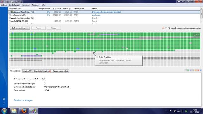Check the box for CANON_DC (H:)
Image resolution: width=203 pixels, height=114 pixels.
(x=10, y=21)
